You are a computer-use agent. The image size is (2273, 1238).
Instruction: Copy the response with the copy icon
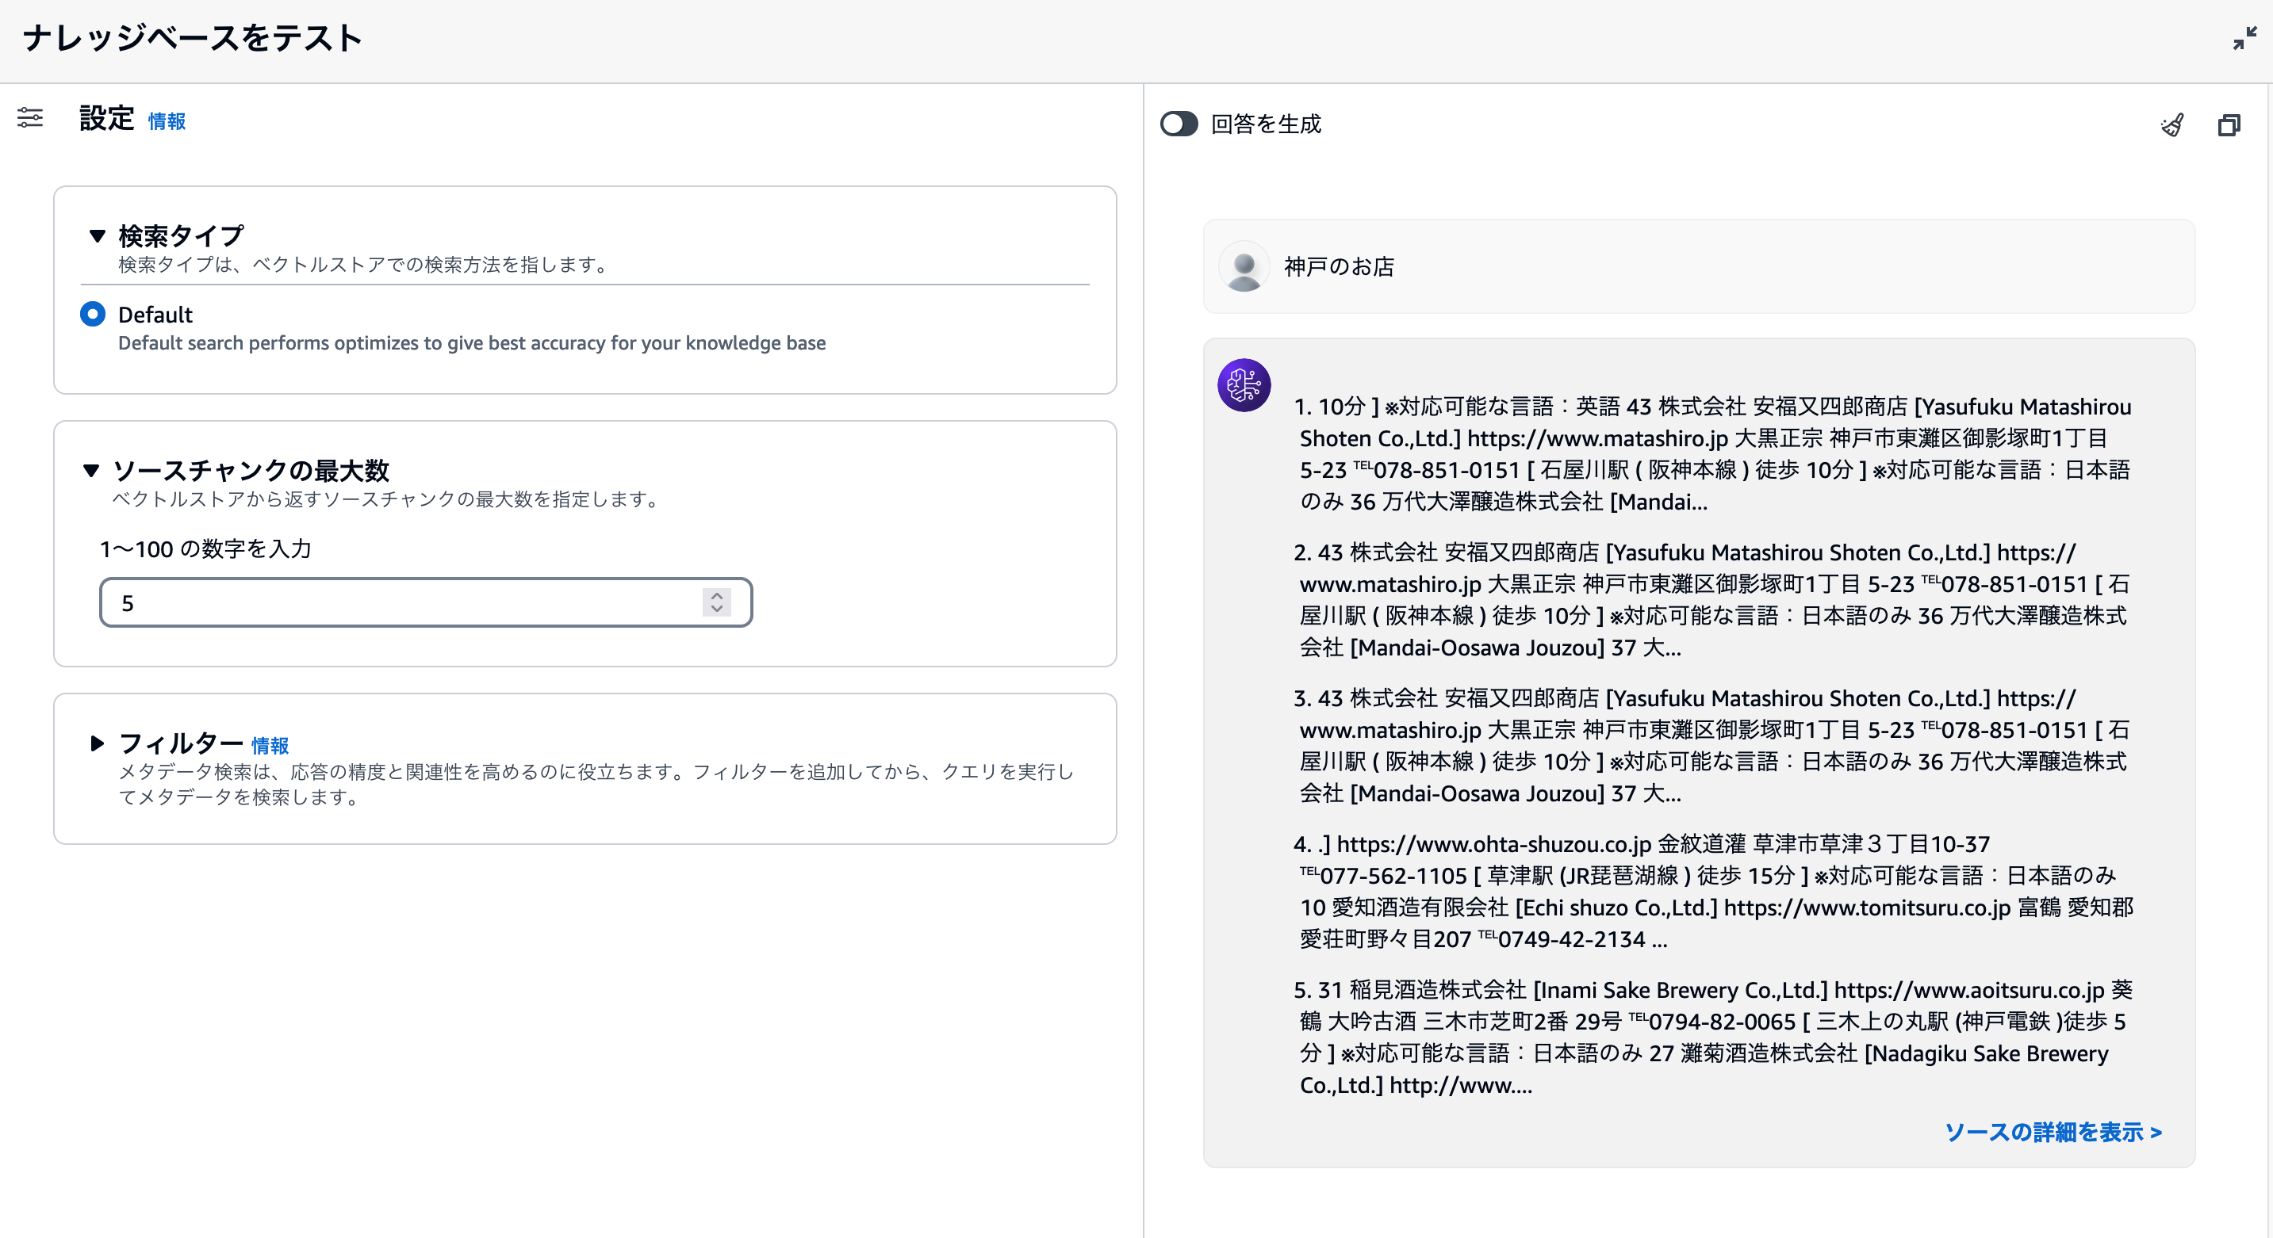[x=2229, y=125]
